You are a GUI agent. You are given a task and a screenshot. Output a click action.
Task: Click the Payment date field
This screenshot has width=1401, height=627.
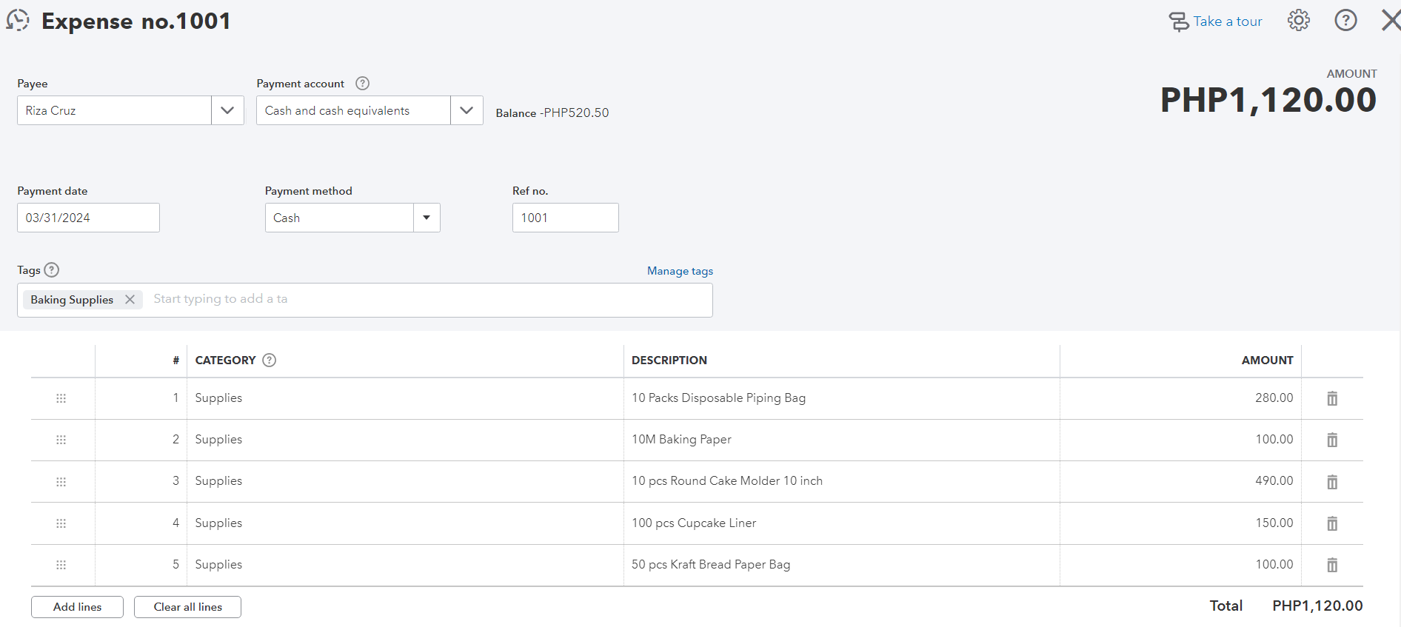pos(88,218)
